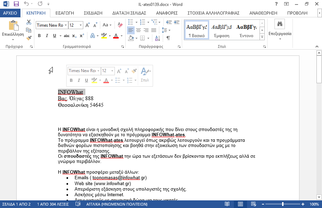Apply yellow text highlight color in ribbon
322x208 pixels.
(104, 36)
